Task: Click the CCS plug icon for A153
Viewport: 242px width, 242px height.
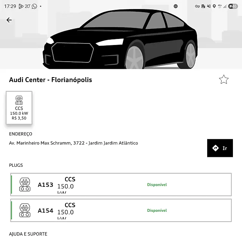Action: (25, 185)
